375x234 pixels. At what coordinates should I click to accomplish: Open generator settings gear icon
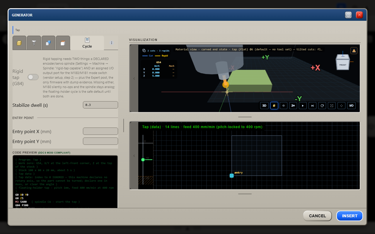(x=348, y=15)
